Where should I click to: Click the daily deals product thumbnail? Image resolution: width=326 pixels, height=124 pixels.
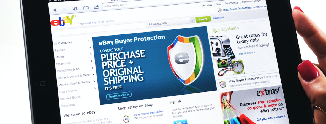(227, 55)
